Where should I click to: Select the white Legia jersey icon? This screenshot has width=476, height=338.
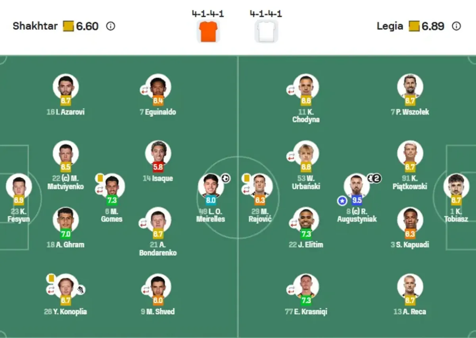[x=266, y=32]
